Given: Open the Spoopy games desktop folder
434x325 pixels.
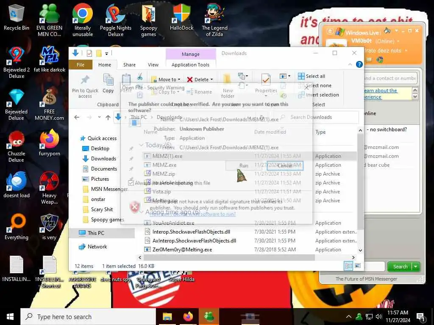Looking at the screenshot, I should (x=149, y=19).
